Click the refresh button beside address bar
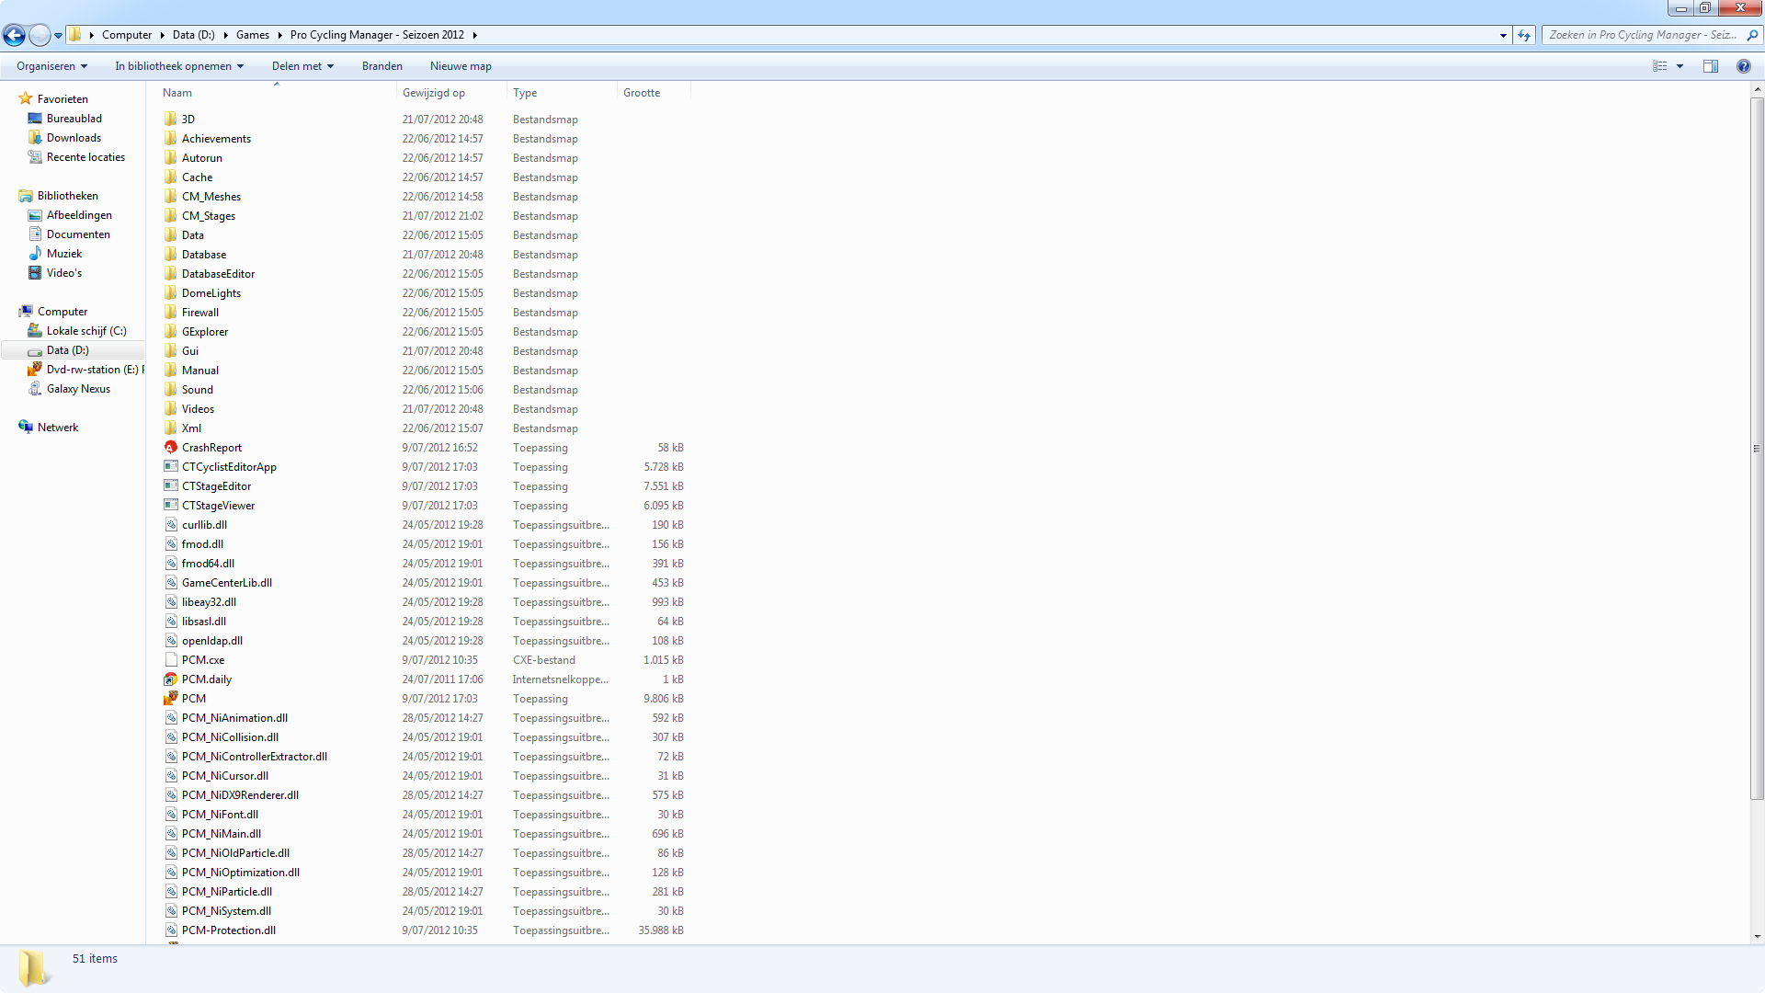This screenshot has width=1765, height=993. click(1524, 35)
